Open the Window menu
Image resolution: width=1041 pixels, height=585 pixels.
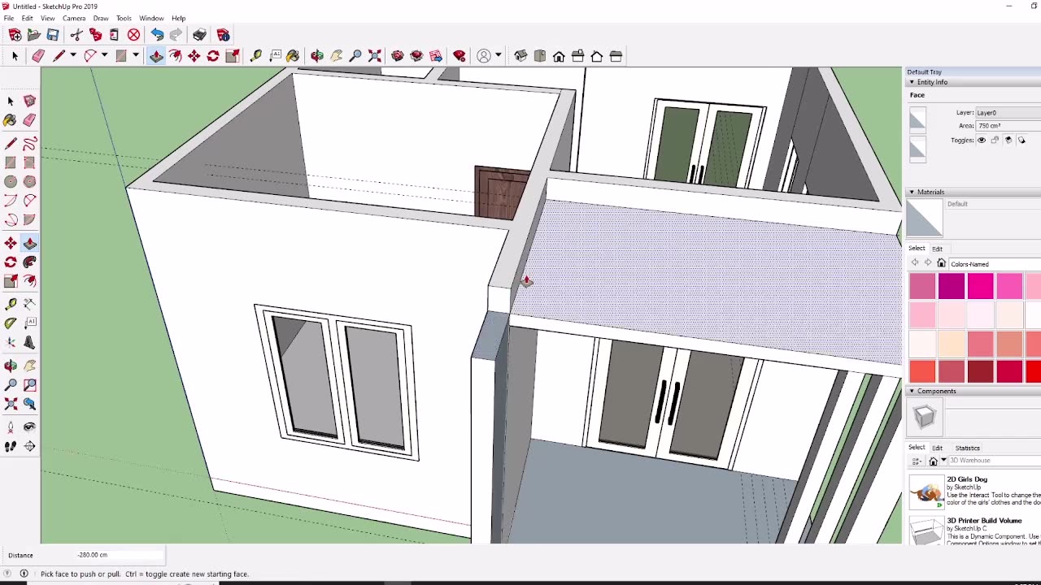click(x=151, y=18)
